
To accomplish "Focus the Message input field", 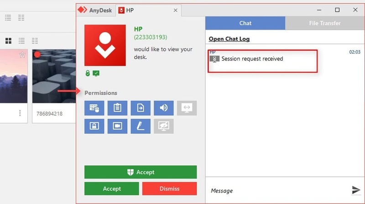I will click(x=278, y=191).
